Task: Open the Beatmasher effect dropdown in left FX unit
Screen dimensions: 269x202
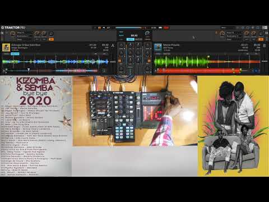Action: point(25,36)
